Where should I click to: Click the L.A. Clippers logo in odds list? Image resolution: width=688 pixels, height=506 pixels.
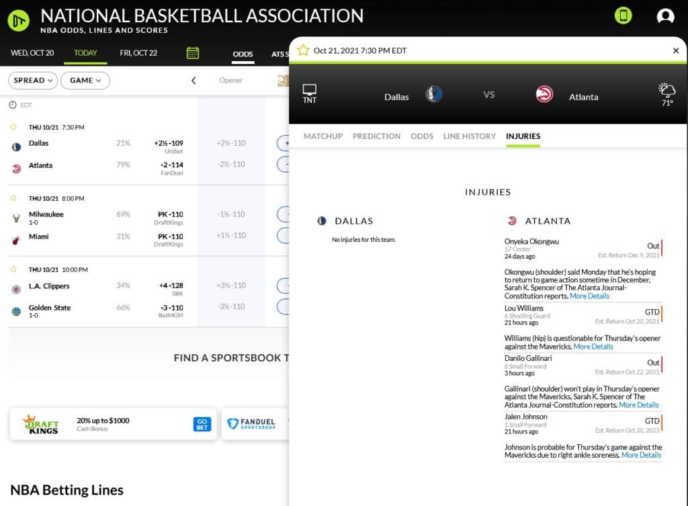pyautogui.click(x=16, y=289)
